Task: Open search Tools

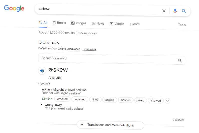Action: click(x=182, y=25)
